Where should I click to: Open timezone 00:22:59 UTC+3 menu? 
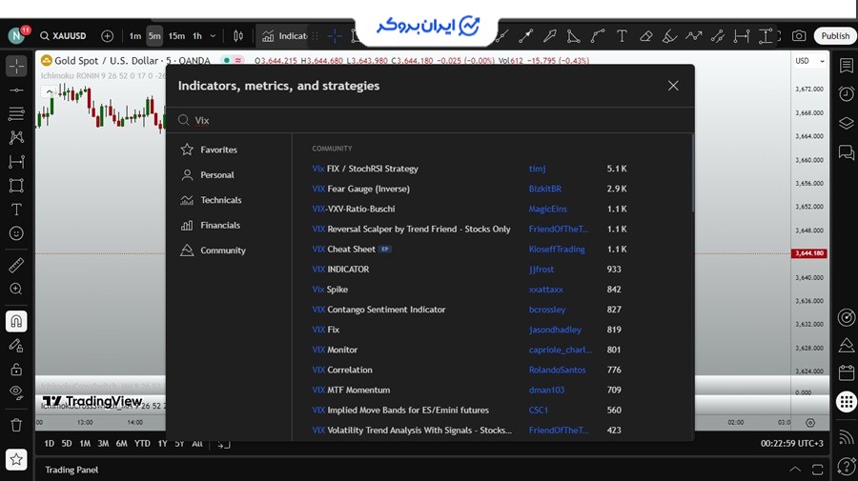(x=792, y=443)
